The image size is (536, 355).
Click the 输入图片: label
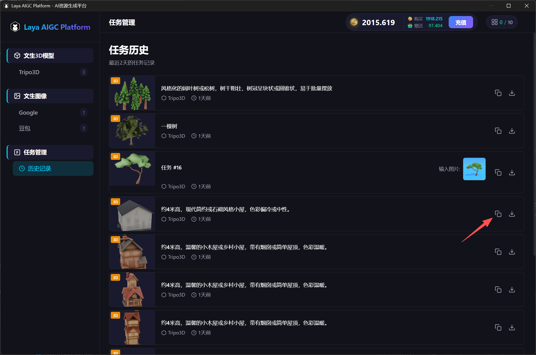[449, 169]
